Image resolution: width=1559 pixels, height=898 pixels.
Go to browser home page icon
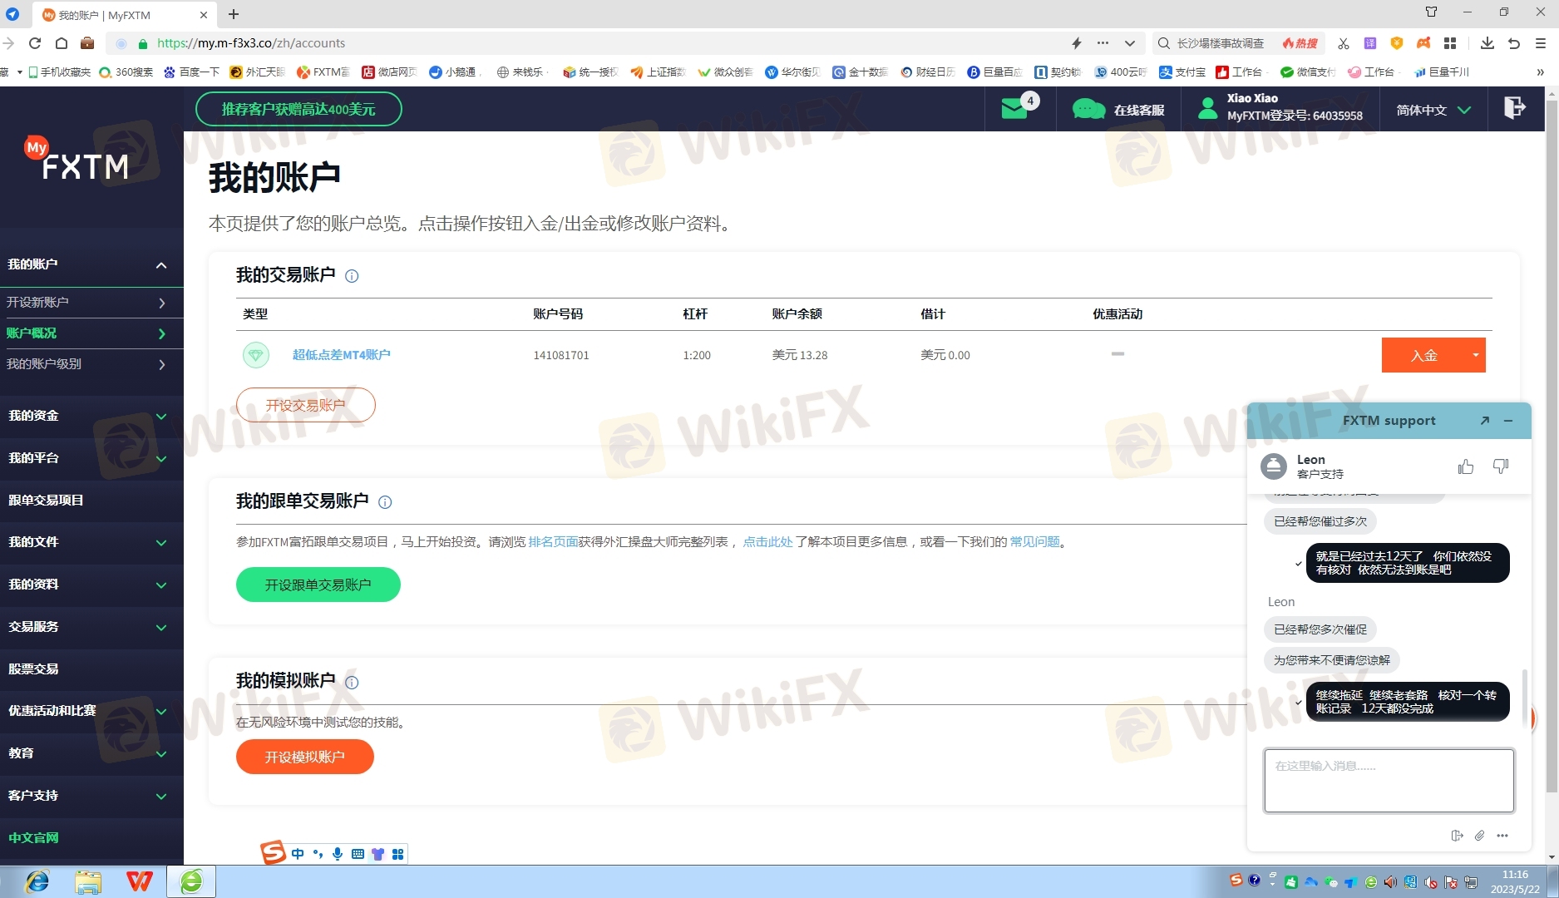point(62,43)
